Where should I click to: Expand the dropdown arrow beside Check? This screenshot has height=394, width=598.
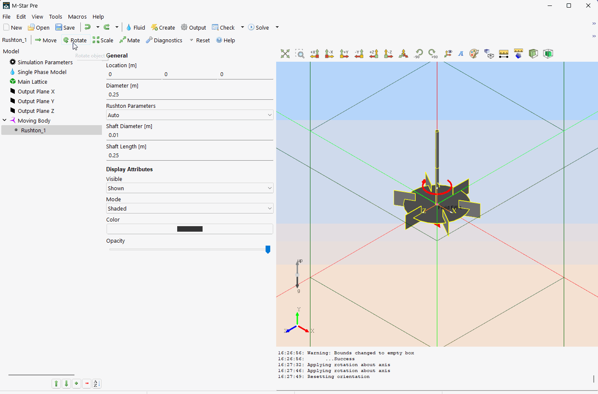pos(242,27)
